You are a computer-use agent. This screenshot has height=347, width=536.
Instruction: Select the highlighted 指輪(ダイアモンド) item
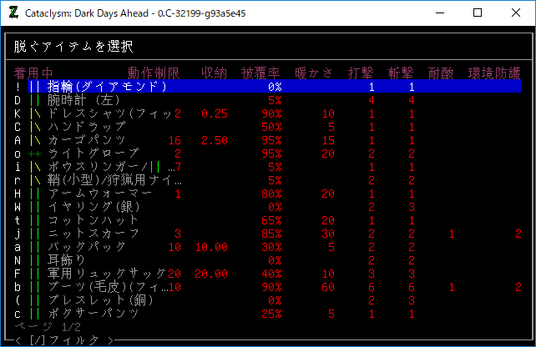pyautogui.click(x=109, y=86)
